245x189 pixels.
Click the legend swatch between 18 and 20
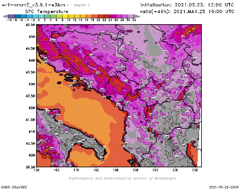point(95,16)
